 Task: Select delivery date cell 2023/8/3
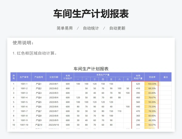[x=54, y=93]
